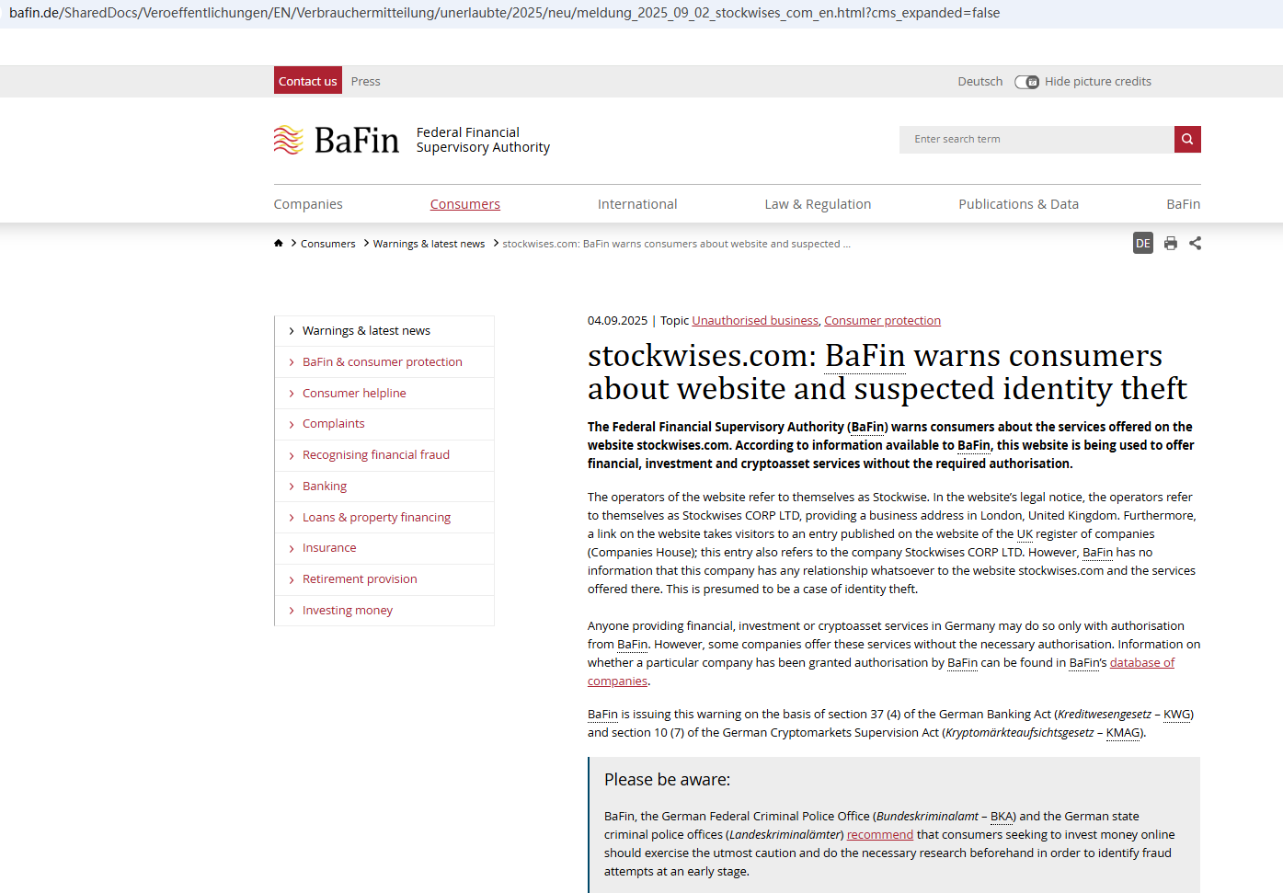Expand Insurance sidebar chevron

(292, 548)
